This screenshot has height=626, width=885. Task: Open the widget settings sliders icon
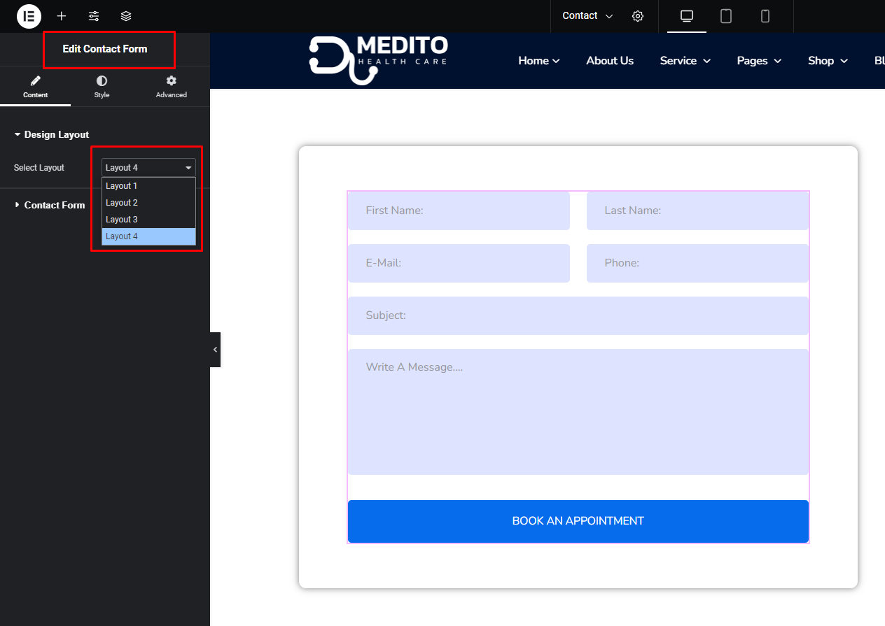[x=94, y=16]
